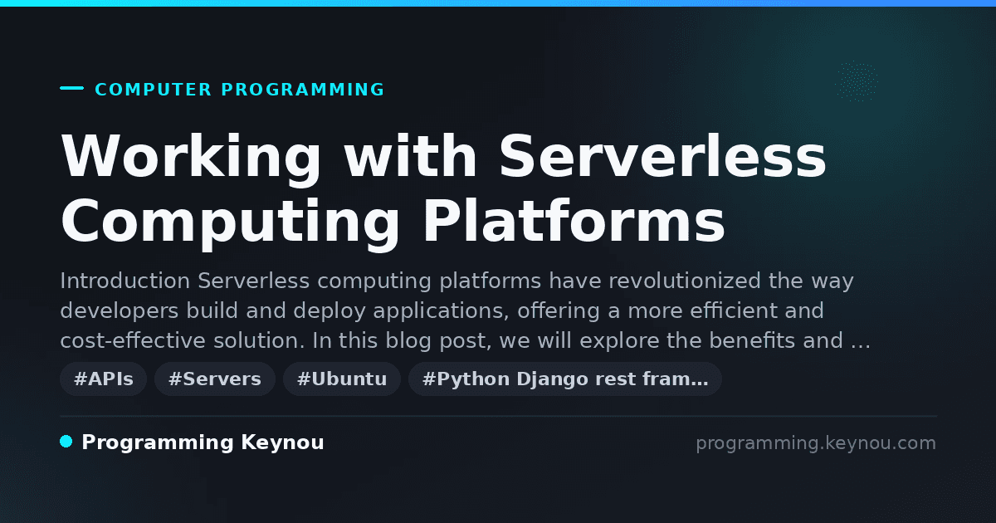Select the #Servers tag
996x523 pixels.
click(x=214, y=379)
